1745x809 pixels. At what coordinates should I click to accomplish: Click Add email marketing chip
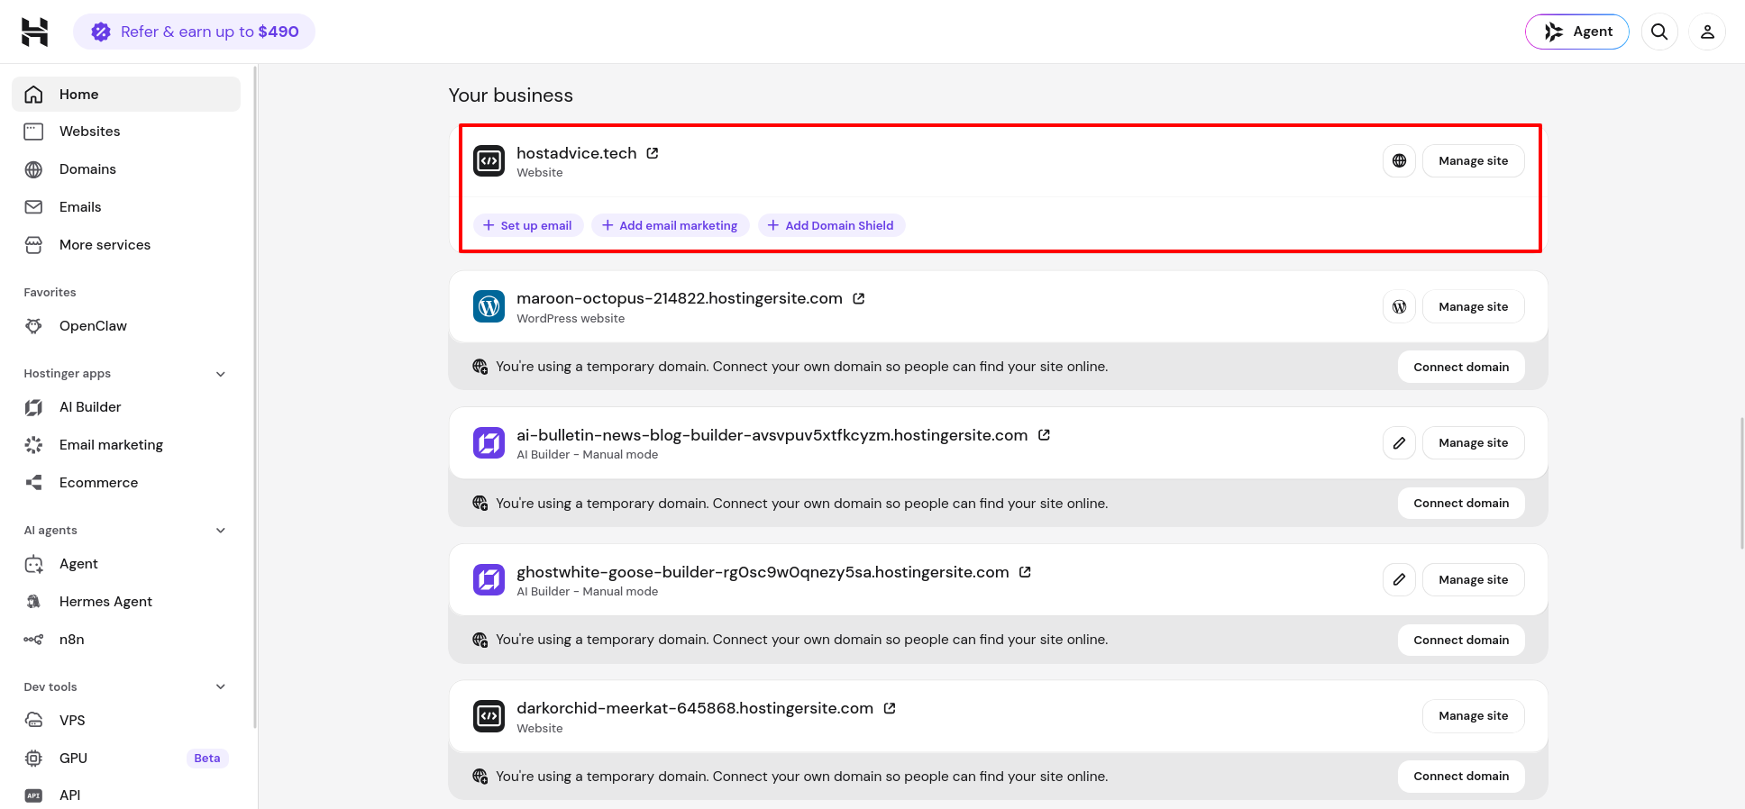click(x=670, y=225)
